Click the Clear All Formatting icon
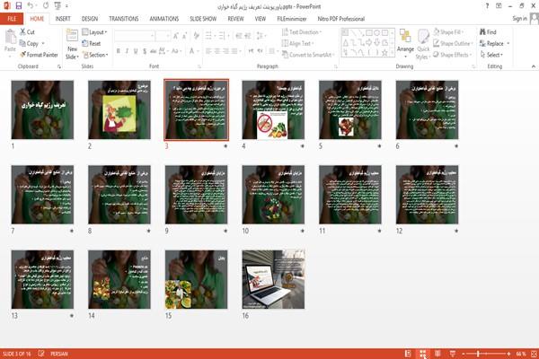The height and width of the screenshot is (359, 539). tap(196, 35)
